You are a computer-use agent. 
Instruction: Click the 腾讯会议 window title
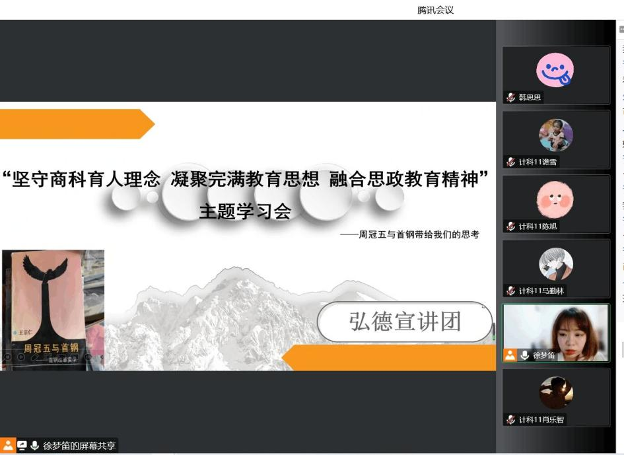[435, 10]
